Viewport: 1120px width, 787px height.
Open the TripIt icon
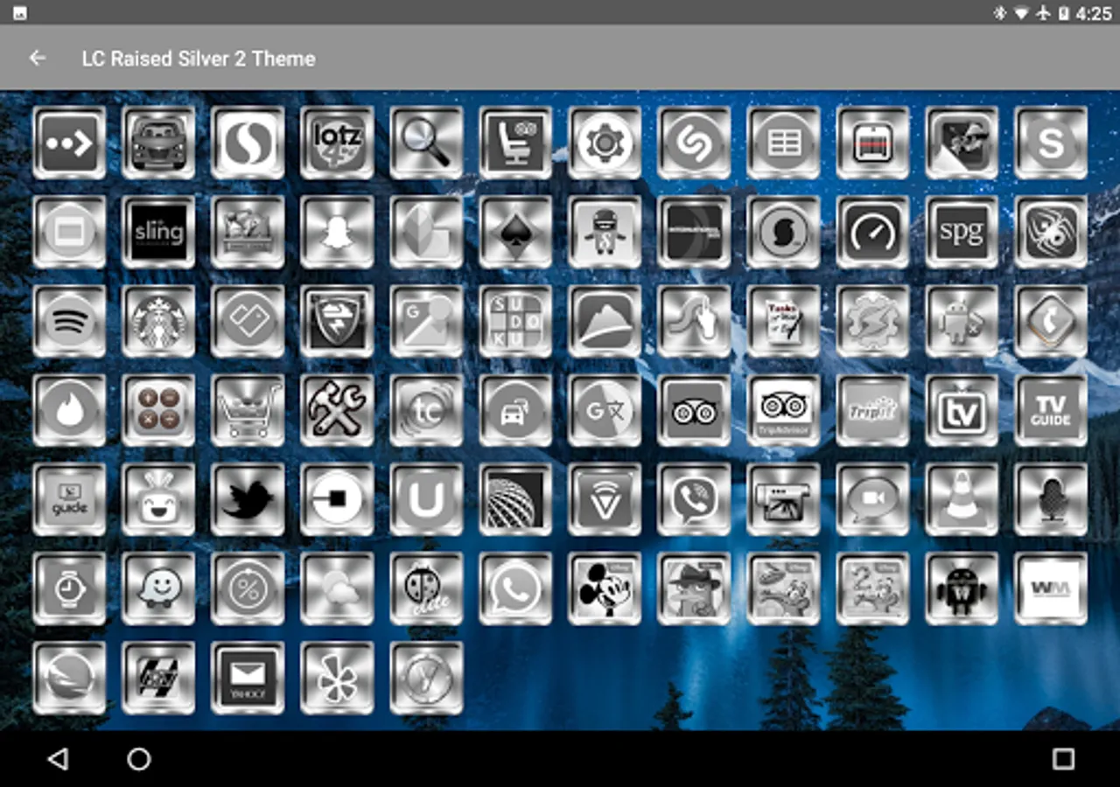point(872,410)
